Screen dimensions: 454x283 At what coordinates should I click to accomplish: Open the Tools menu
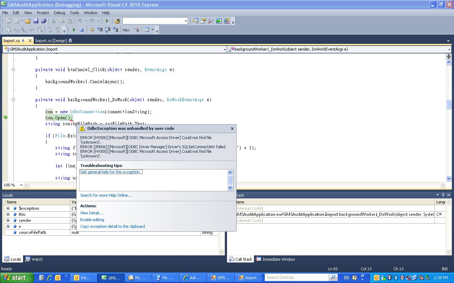[74, 13]
